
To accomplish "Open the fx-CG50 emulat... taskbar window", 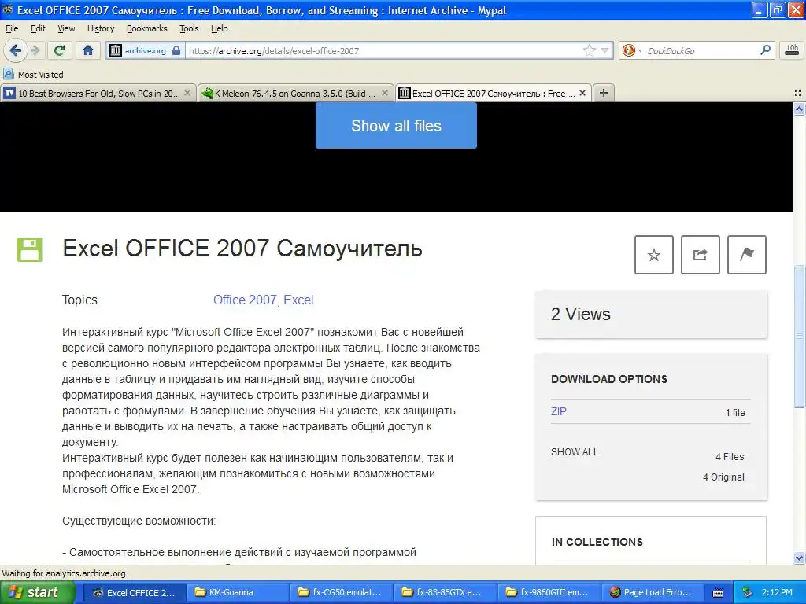I will click(341, 593).
